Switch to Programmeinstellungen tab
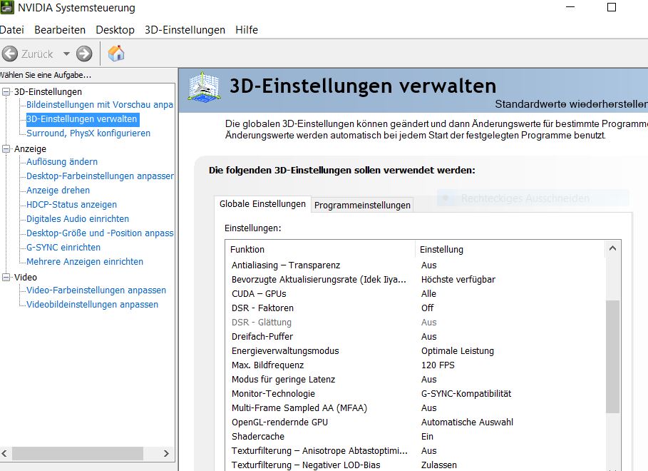The height and width of the screenshot is (471, 648). (x=362, y=206)
